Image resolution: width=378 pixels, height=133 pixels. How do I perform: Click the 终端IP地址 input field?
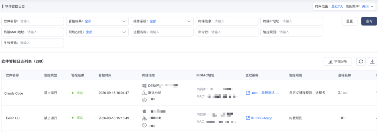(292, 21)
